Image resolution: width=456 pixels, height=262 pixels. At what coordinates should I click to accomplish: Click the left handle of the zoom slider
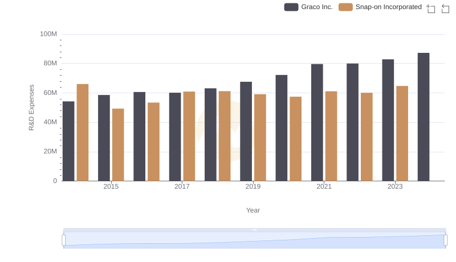click(64, 240)
